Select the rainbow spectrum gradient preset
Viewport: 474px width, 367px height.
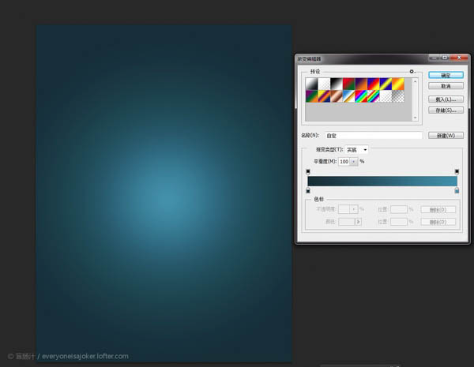pyautogui.click(x=361, y=95)
